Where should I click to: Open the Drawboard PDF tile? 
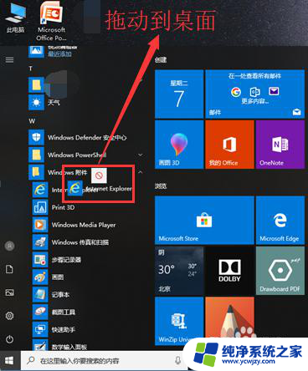point(280,271)
